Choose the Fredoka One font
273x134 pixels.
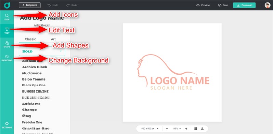point(32,122)
